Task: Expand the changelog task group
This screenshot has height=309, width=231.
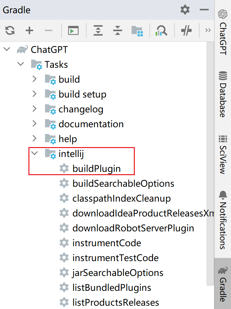Action: tap(34, 109)
